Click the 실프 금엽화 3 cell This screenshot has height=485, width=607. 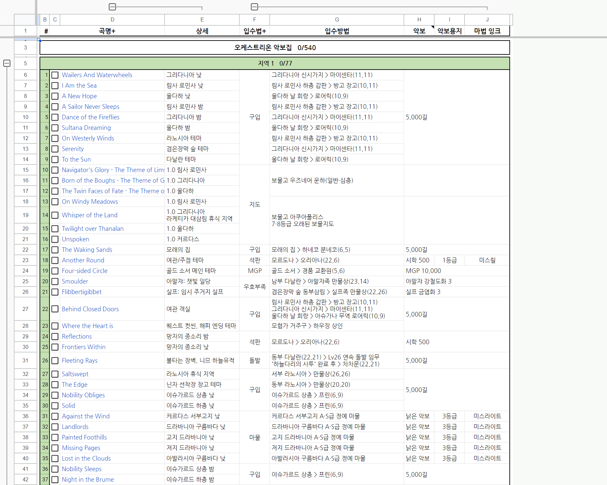point(457,292)
